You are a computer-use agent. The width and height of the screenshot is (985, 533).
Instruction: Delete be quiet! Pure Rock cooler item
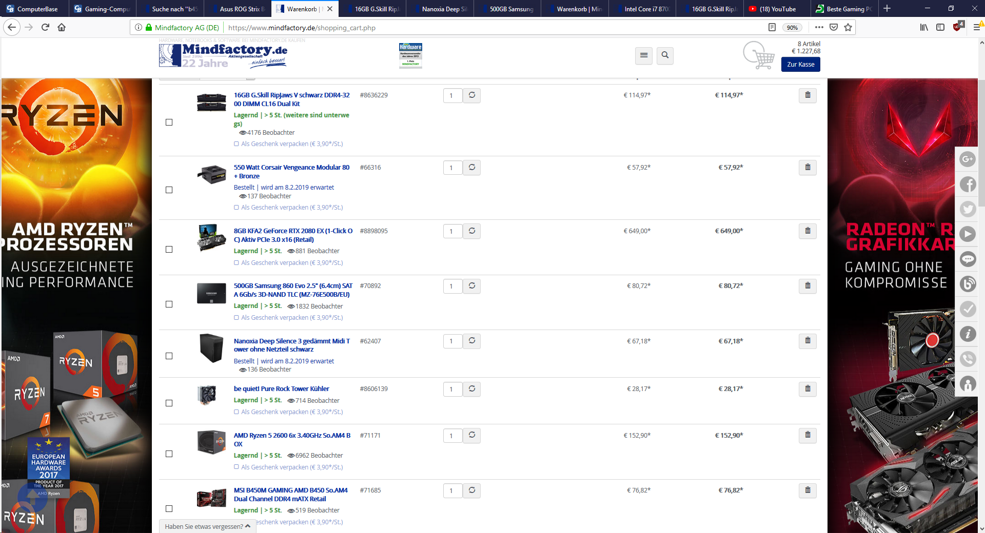point(807,389)
